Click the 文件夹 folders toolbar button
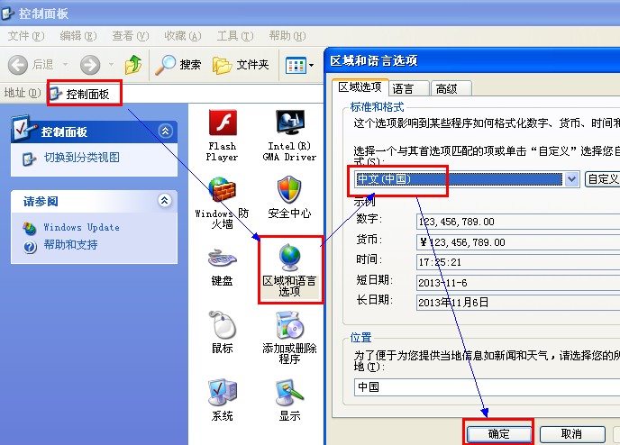This screenshot has height=445, width=620. (x=241, y=65)
